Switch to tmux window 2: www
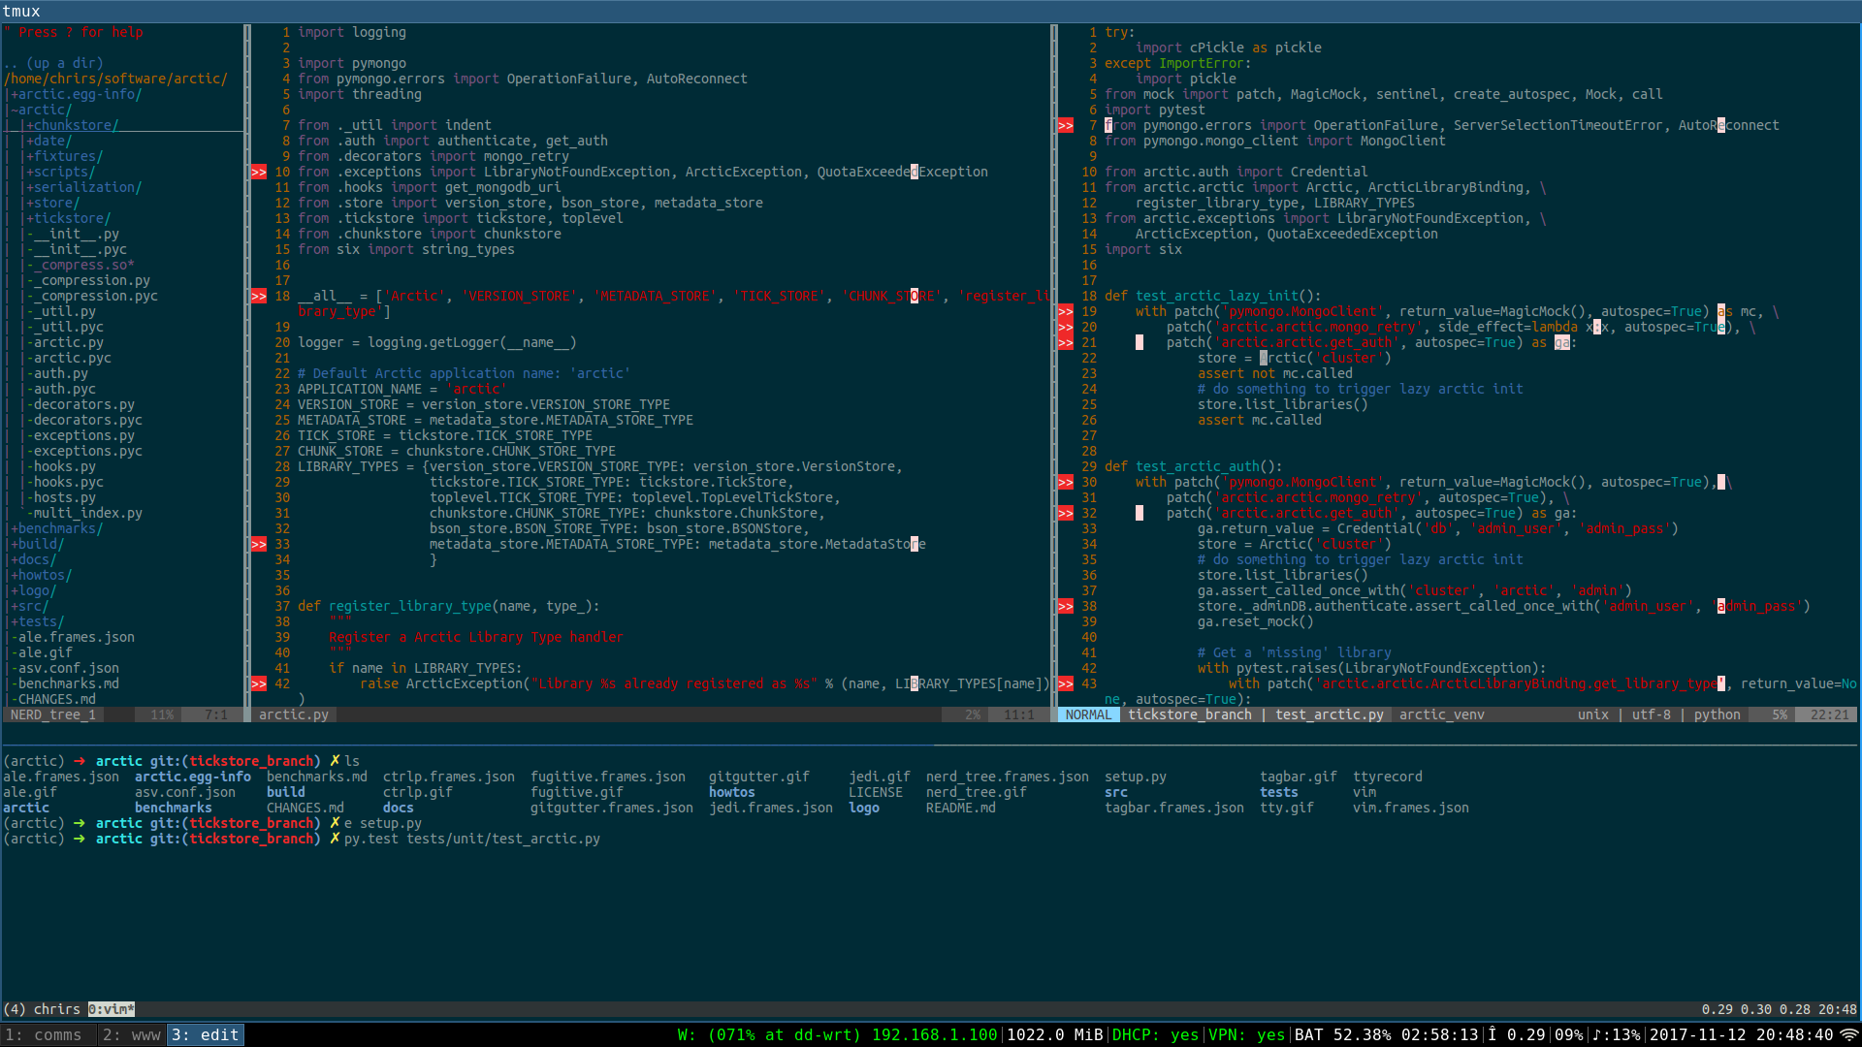Viewport: 1862px width, 1047px height. pyautogui.click(x=133, y=1034)
